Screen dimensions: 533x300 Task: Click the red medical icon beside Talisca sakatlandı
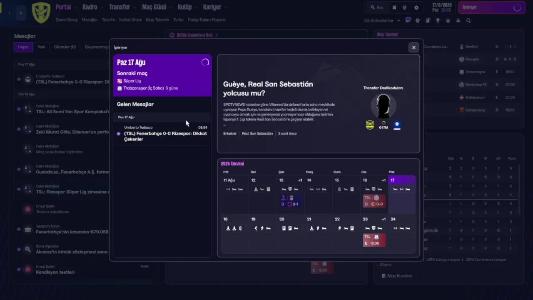28,210
